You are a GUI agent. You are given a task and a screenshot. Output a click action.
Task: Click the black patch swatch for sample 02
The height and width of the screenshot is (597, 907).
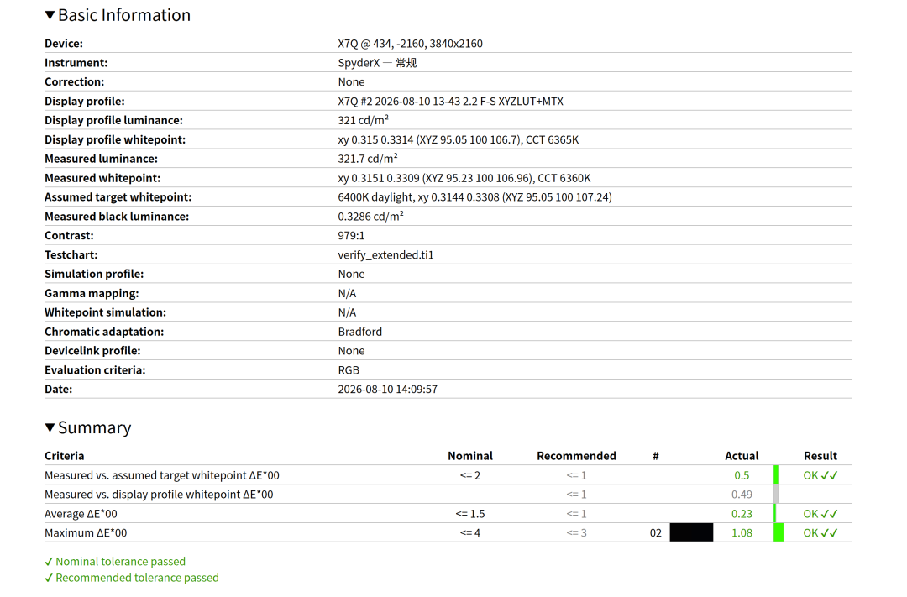[691, 533]
